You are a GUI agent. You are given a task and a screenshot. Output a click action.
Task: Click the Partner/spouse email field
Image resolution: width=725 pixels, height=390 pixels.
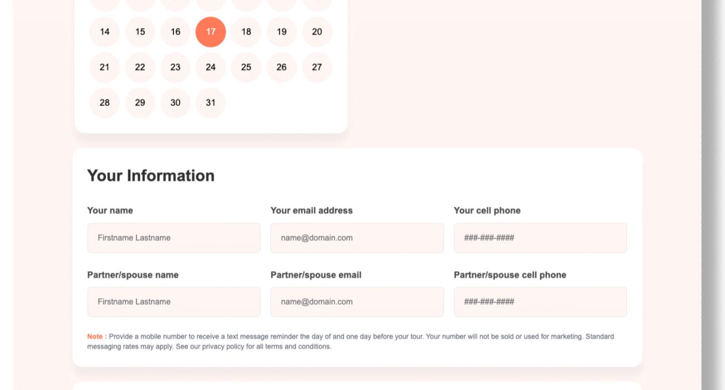click(357, 302)
